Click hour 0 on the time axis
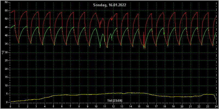This screenshot has width=219, height=109. (10, 106)
